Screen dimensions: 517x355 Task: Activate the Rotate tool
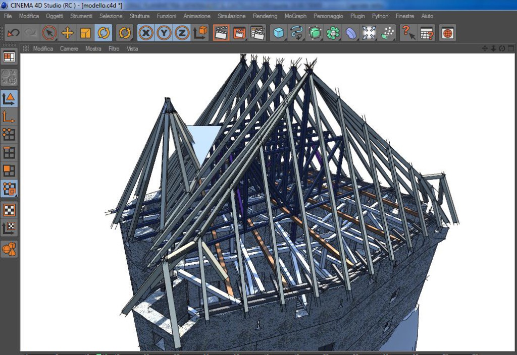(x=104, y=33)
